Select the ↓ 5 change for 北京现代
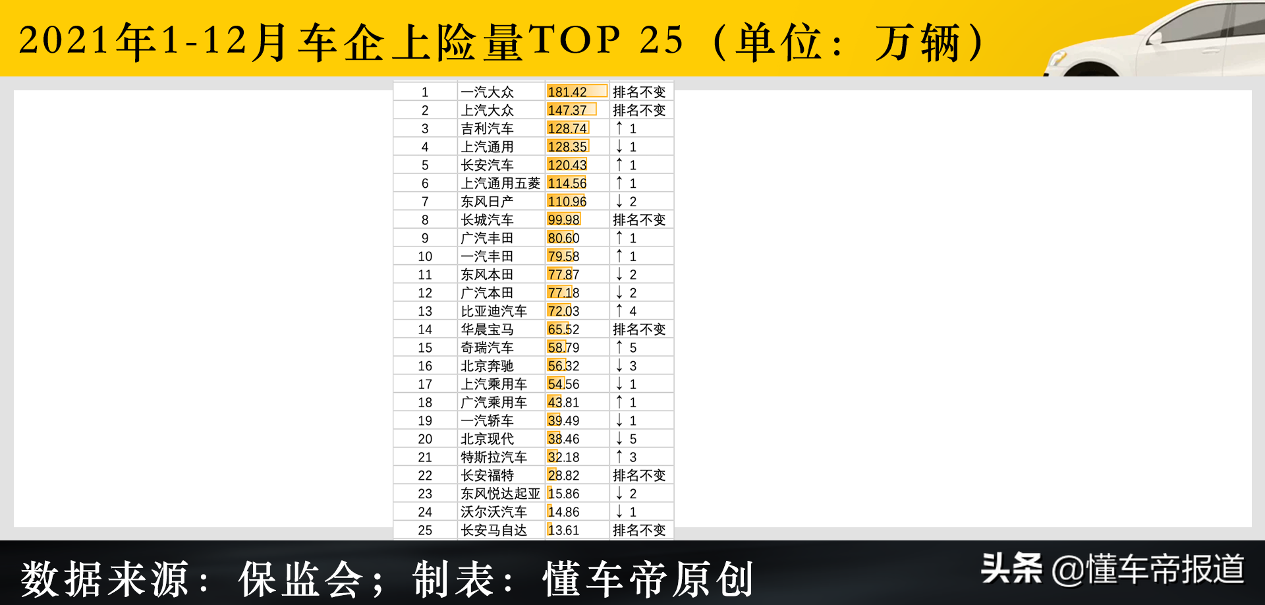This screenshot has width=1265, height=605. click(626, 439)
